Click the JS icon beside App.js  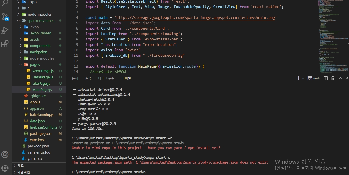tap(26, 102)
